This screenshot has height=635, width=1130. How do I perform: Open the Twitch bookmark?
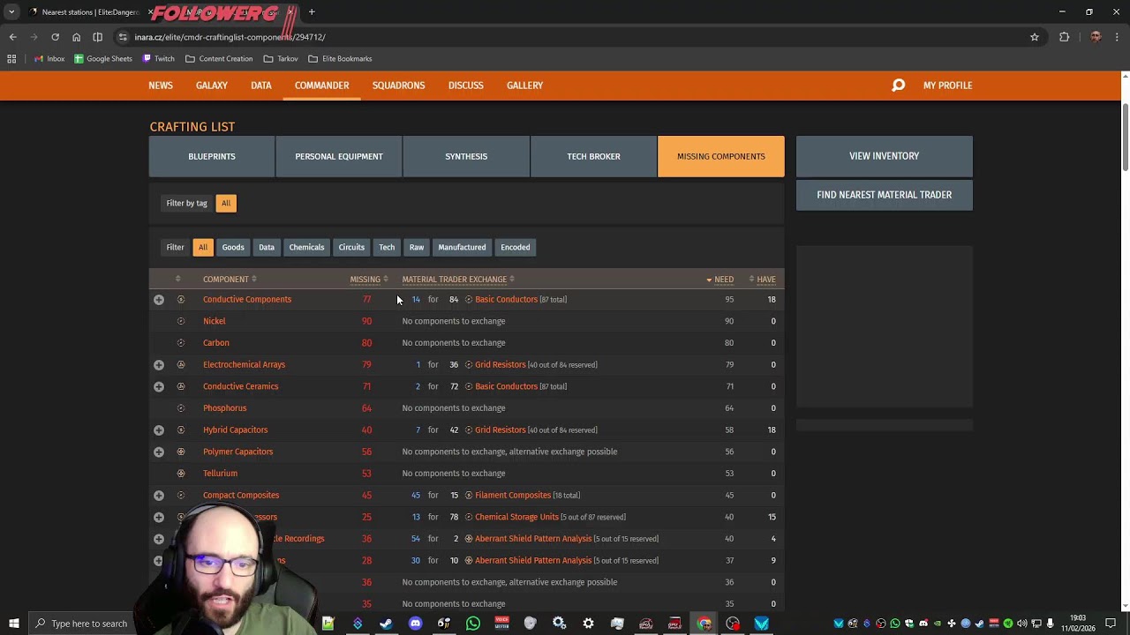tap(158, 59)
